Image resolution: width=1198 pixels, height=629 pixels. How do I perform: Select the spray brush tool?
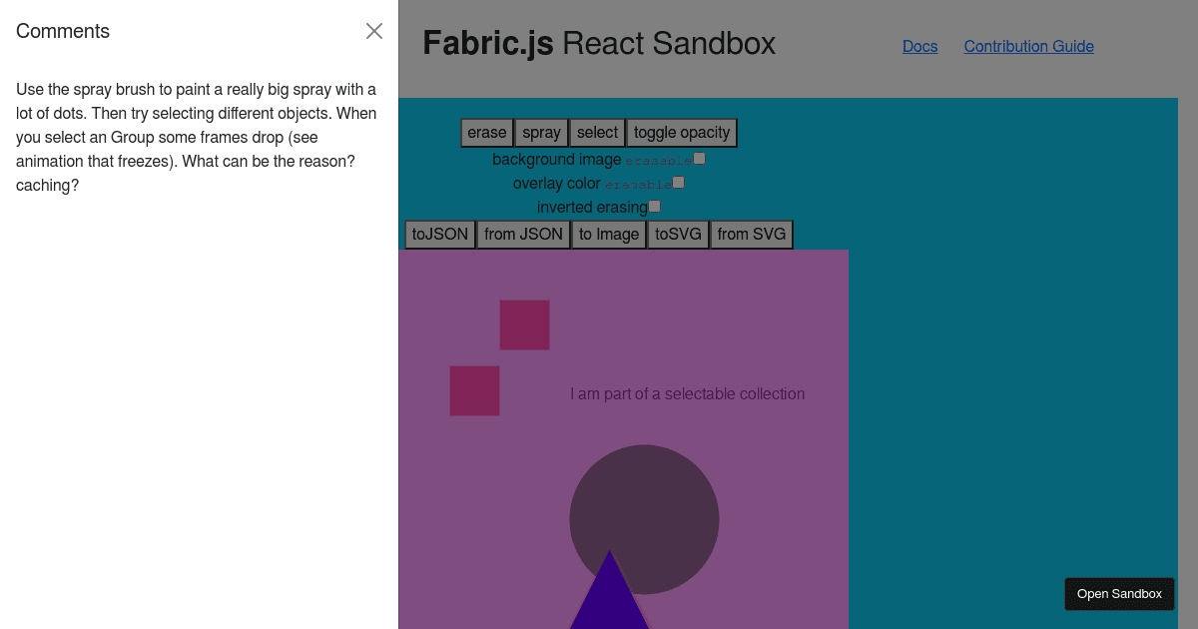[x=541, y=132]
